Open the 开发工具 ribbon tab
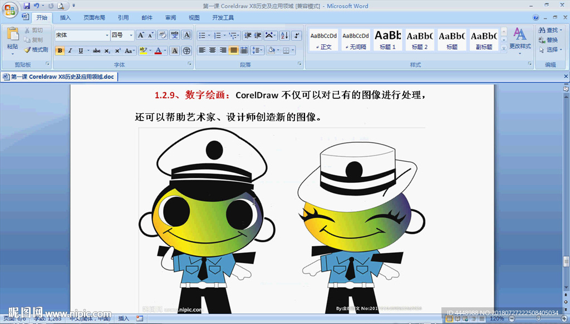Image resolution: width=570 pixels, height=324 pixels. 223,17
